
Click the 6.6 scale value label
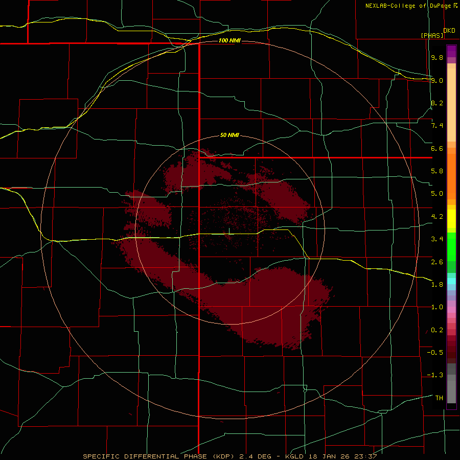point(437,148)
